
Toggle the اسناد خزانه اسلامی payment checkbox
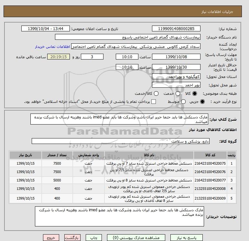click(154, 102)
